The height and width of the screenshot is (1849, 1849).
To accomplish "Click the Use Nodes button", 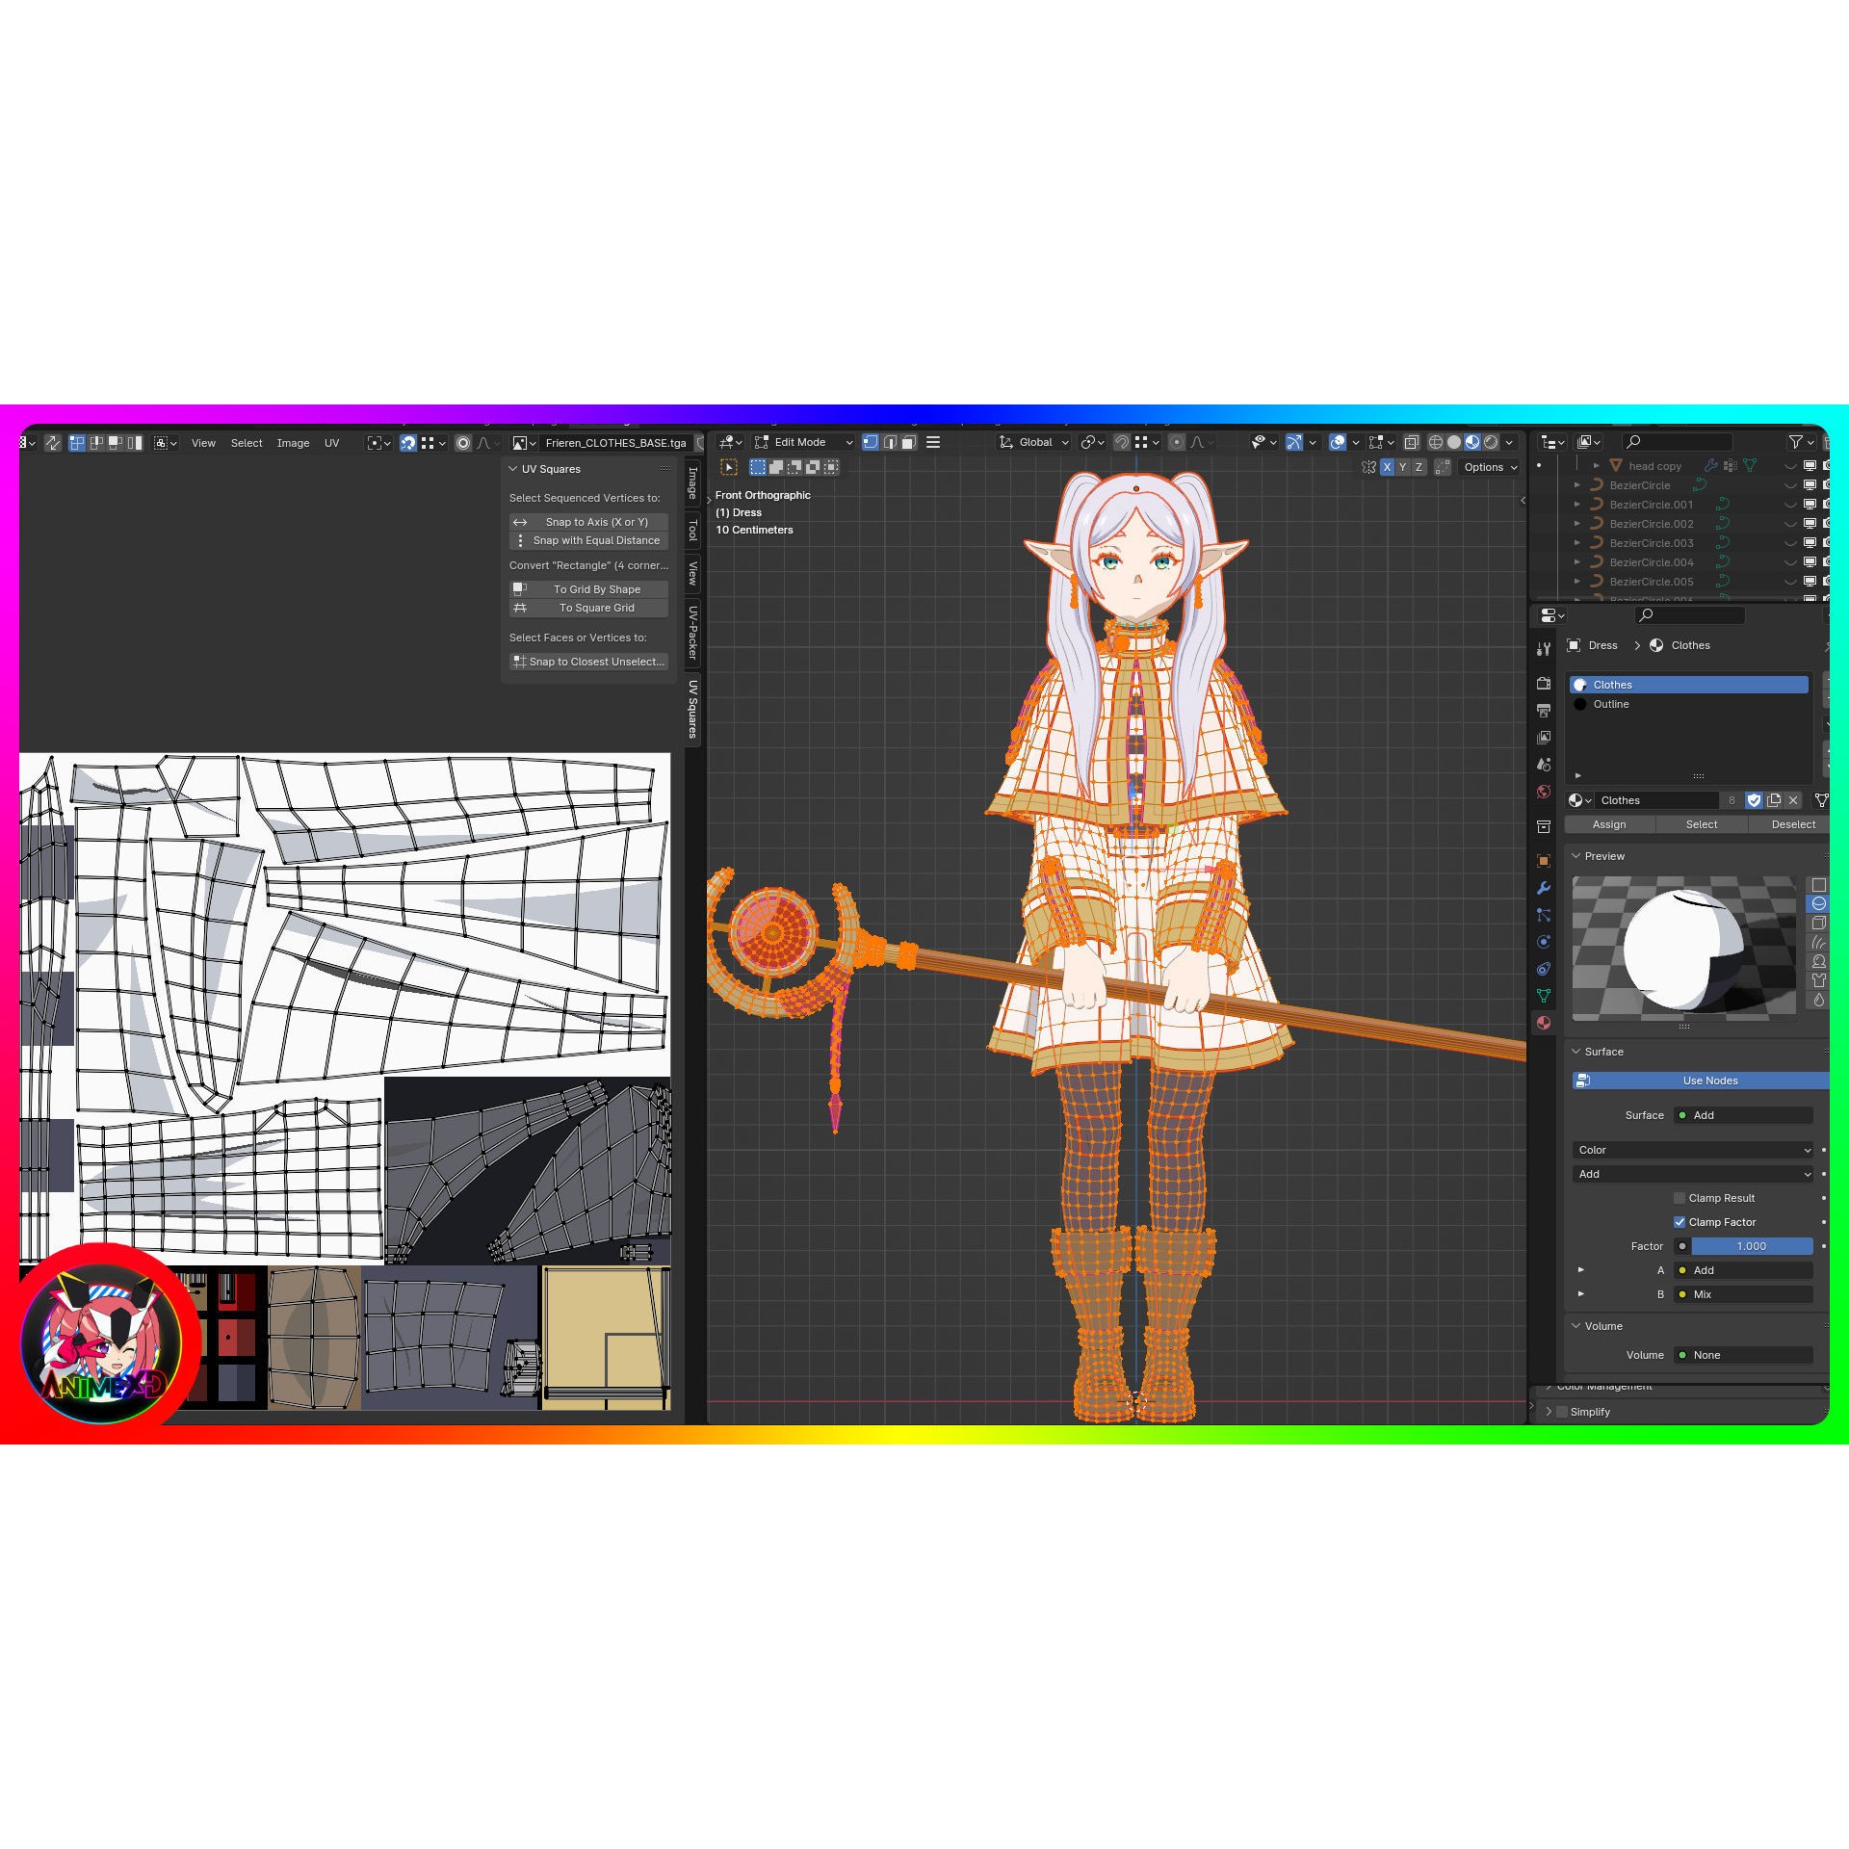I will 1701,1081.
